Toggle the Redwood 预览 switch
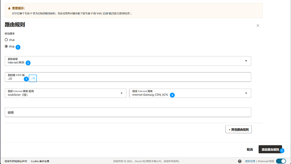291x164 pixels. [281, 161]
